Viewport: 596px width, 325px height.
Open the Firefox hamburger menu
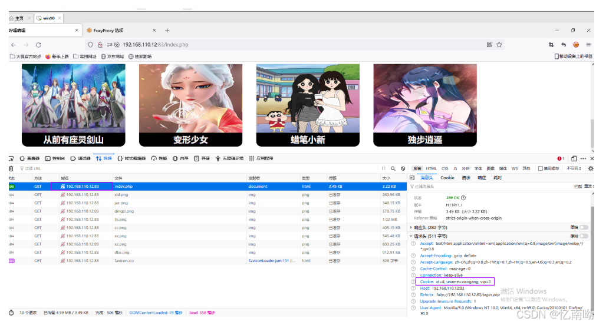[x=588, y=45]
